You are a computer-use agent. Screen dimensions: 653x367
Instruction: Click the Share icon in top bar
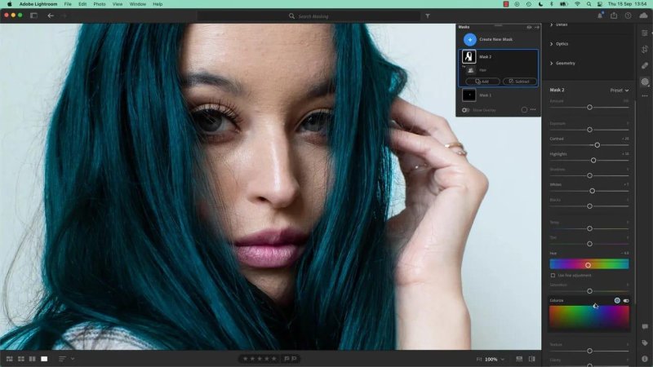(614, 15)
